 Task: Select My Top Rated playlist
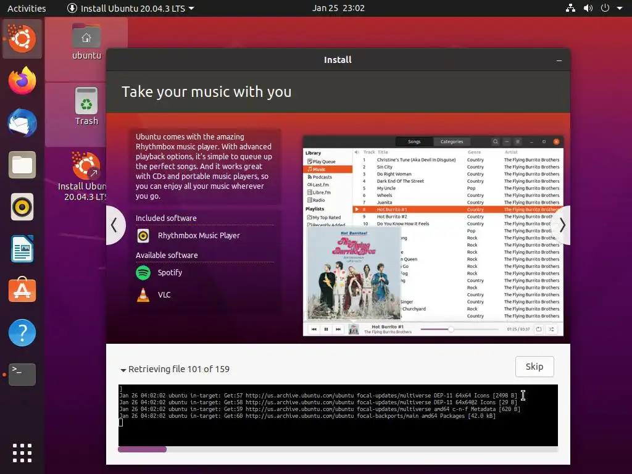click(x=324, y=217)
